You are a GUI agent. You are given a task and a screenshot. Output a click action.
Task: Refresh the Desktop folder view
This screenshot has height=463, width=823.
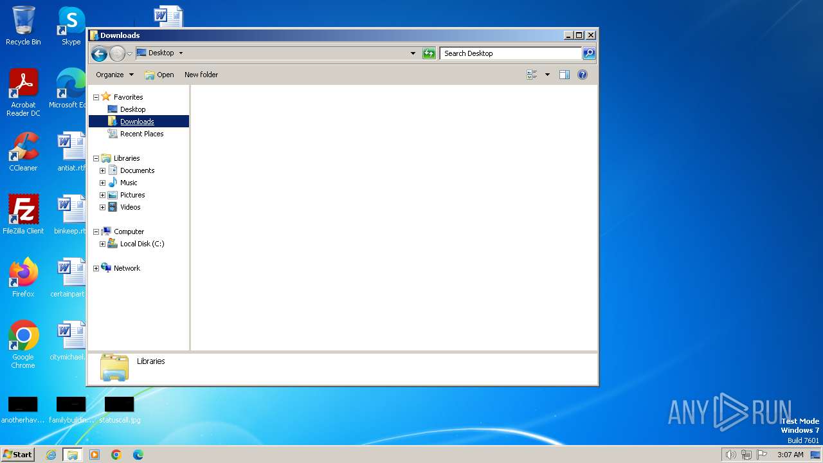(x=429, y=53)
